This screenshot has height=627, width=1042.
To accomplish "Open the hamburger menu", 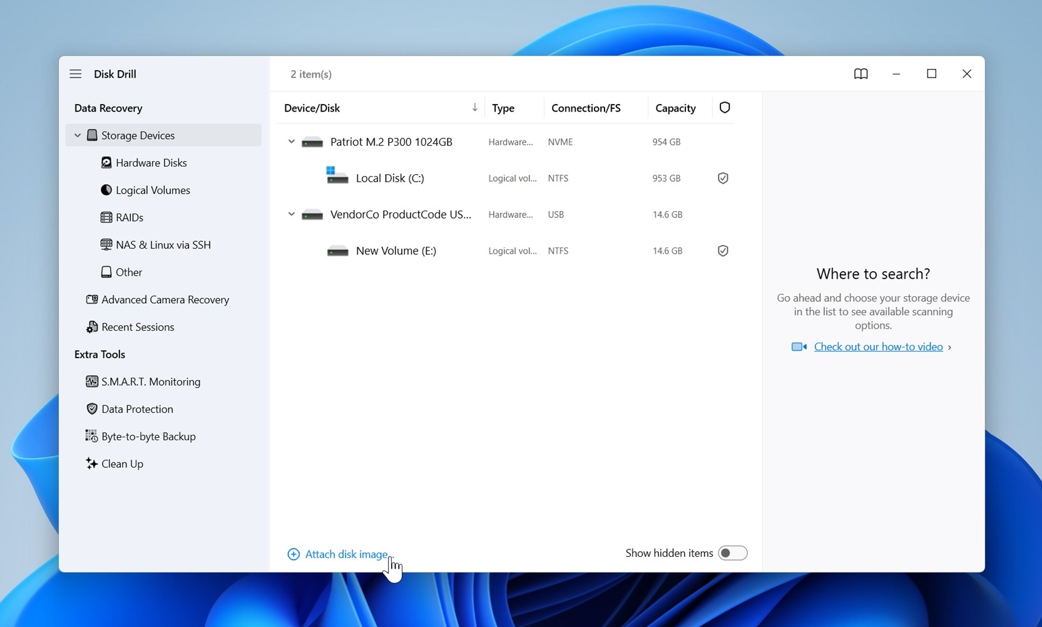I will (75, 73).
